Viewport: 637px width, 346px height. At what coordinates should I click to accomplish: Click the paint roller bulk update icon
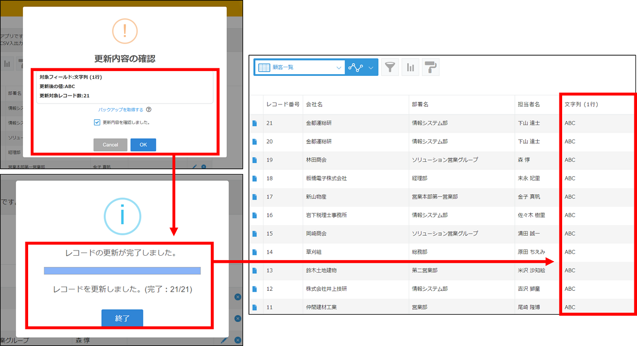pos(431,67)
